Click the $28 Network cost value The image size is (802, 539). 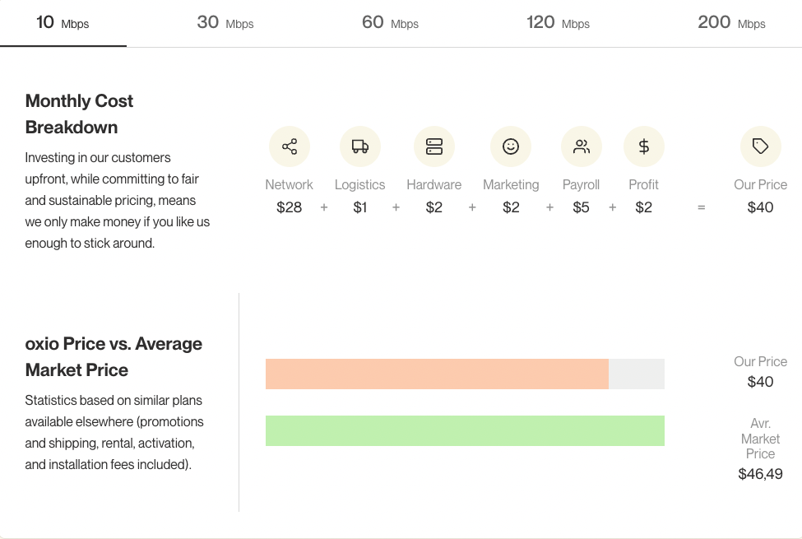[289, 207]
